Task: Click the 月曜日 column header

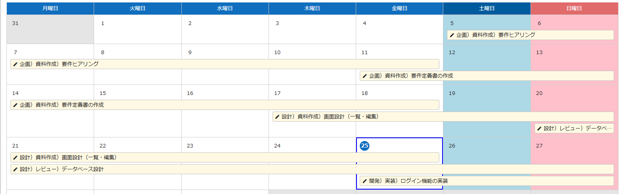Action: point(50,8)
